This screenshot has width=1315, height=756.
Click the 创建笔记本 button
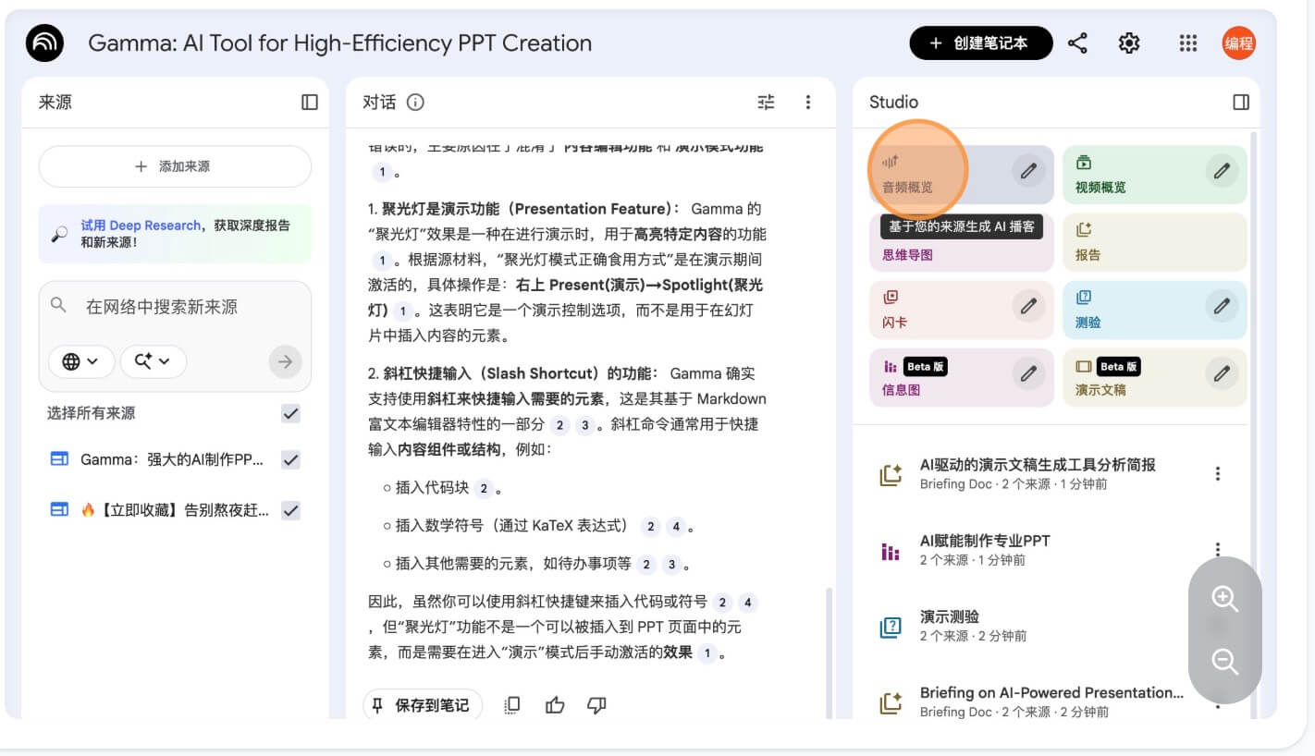click(x=981, y=43)
